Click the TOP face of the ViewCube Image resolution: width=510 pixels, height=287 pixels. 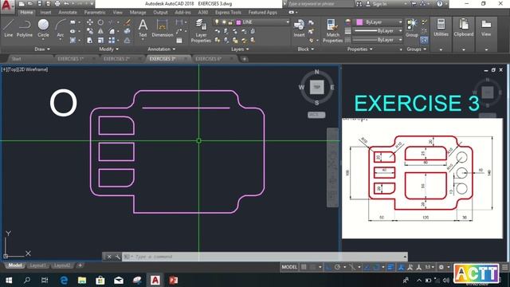click(x=316, y=87)
